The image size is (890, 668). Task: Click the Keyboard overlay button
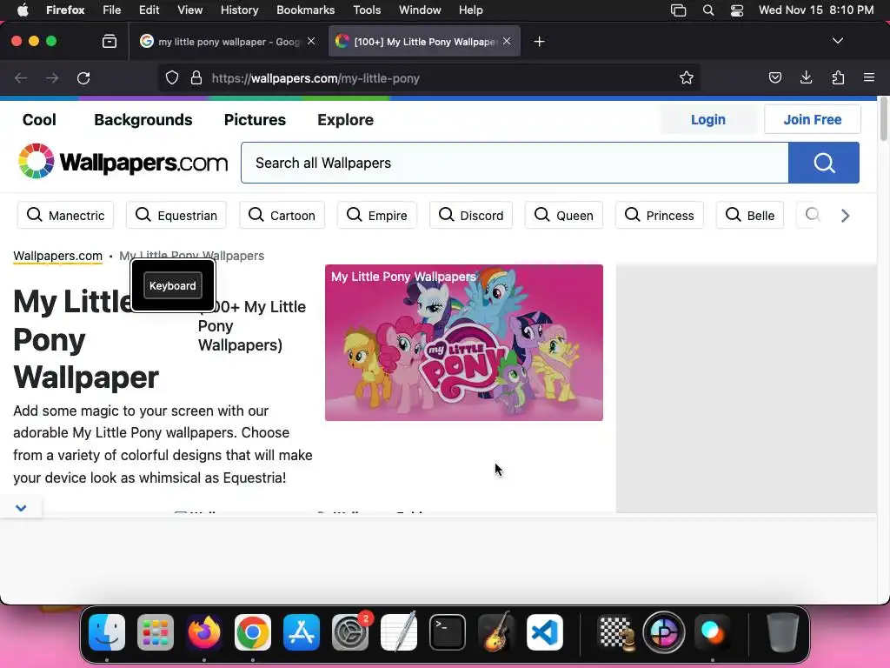tap(173, 285)
